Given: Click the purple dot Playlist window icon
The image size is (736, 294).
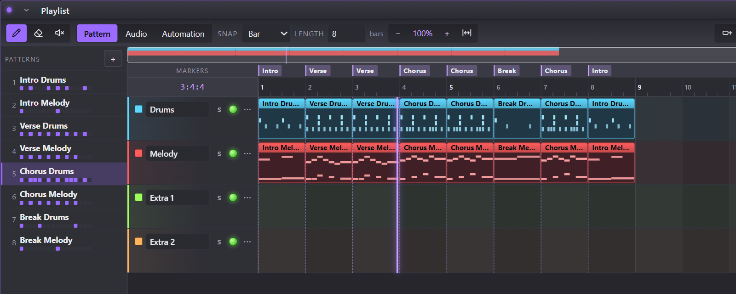Looking at the screenshot, I should [9, 10].
